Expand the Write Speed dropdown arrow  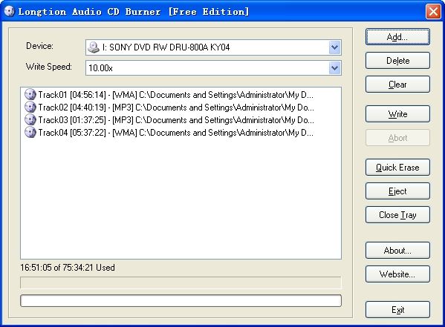(334, 68)
